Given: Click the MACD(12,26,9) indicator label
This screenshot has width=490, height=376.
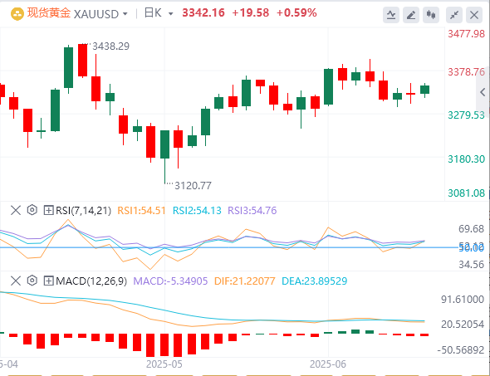Looking at the screenshot, I should 91,281.
